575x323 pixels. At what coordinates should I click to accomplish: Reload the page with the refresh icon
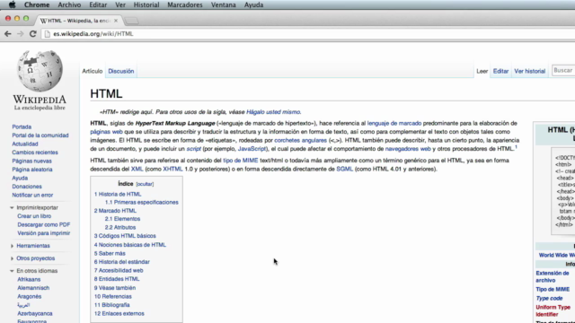(x=32, y=34)
